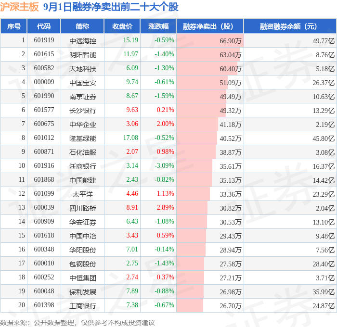Click the 代码 column header

(x=44, y=26)
